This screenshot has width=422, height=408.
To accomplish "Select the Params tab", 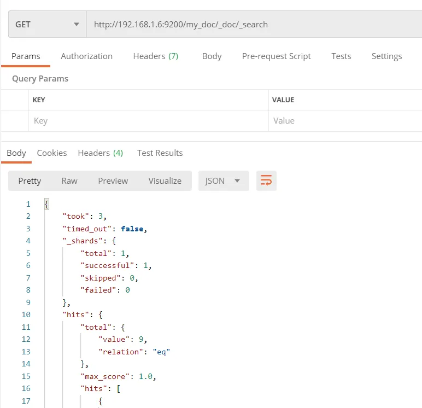I will click(26, 56).
